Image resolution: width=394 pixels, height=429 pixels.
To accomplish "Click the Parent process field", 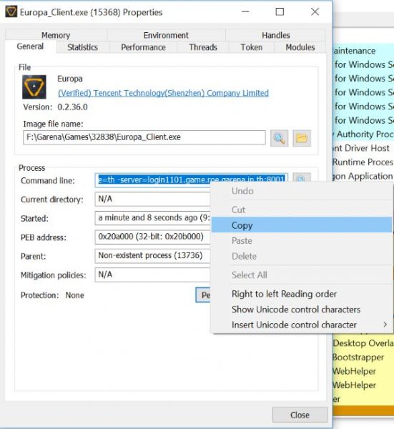I will pos(152,255).
